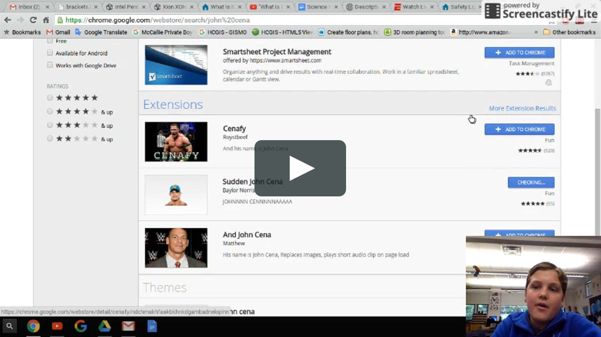The width and height of the screenshot is (601, 337).
Task: Click the Smartsheet star rating (1097)
Action: 535,74
